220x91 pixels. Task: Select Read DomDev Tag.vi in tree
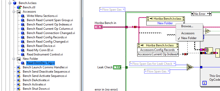(x=41, y=63)
